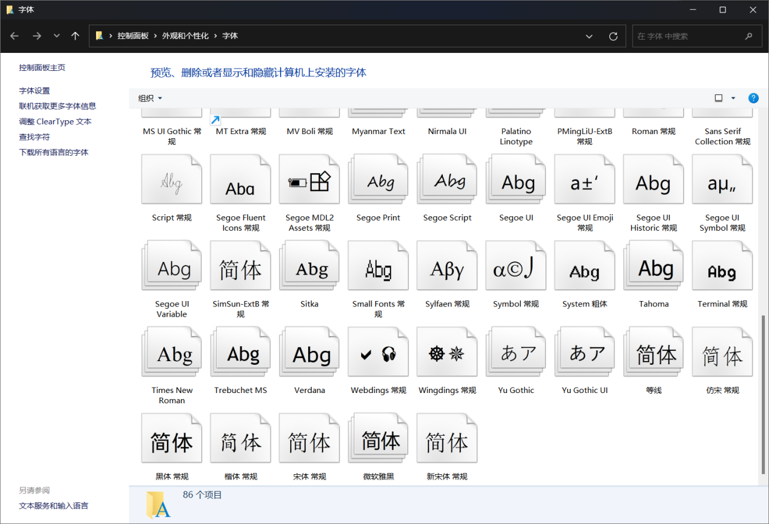Click the search magnifier icon
This screenshot has width=769, height=524.
pos(749,36)
